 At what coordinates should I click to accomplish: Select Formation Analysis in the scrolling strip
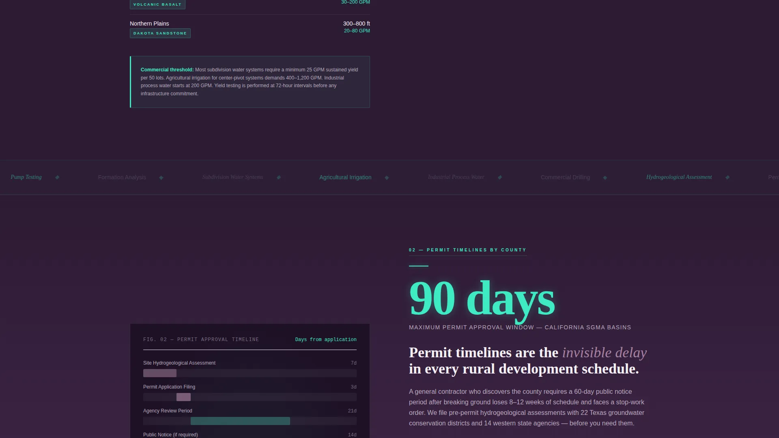pos(122,178)
